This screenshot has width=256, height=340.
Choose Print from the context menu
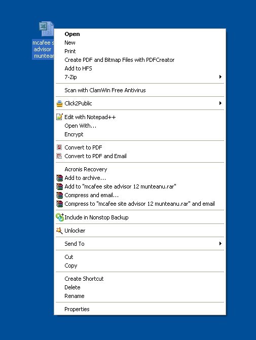coord(140,51)
